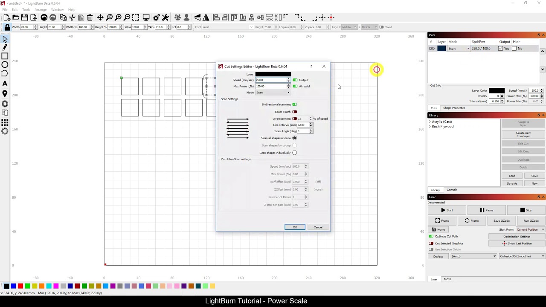Toggle the Output switch in Cut Settings Editor
This screenshot has width=546, height=307.
pyautogui.click(x=295, y=80)
